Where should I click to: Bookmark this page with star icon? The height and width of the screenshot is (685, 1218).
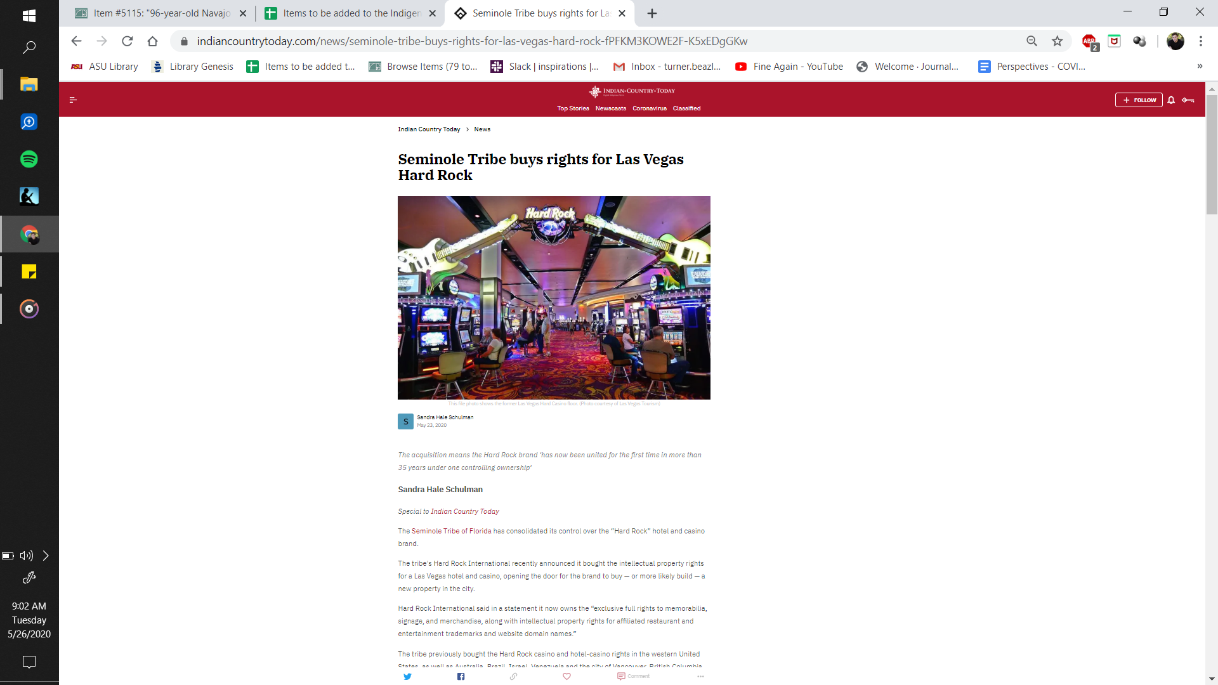1057,41
